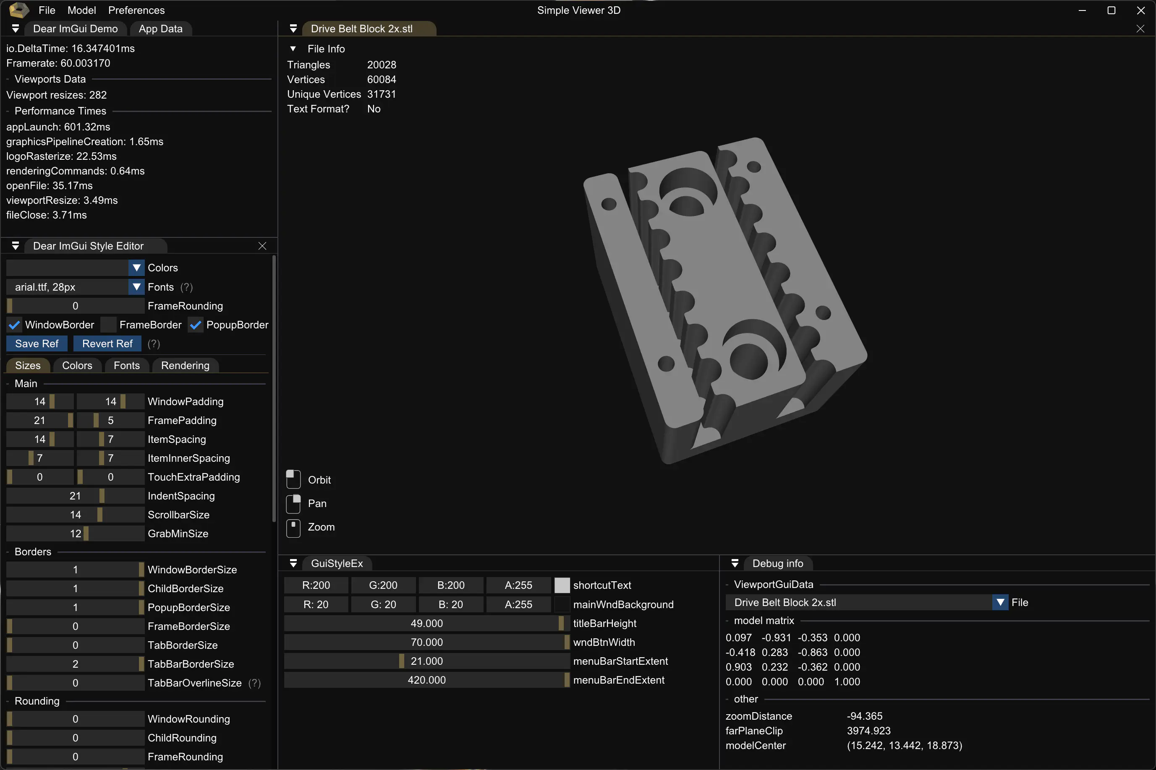1156x770 pixels.
Task: Click the Save Ref button
Action: [x=37, y=344]
